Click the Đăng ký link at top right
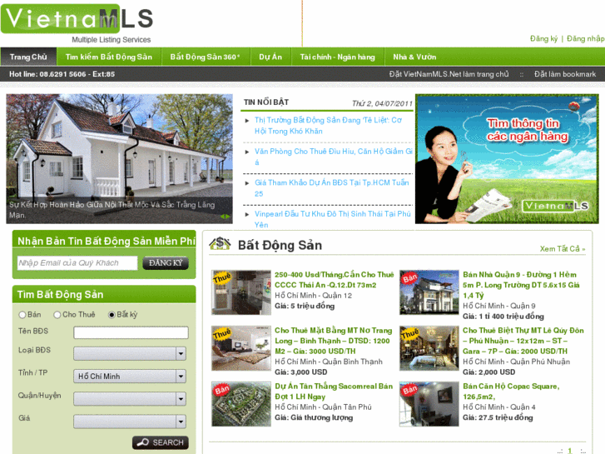This screenshot has width=605, height=454. click(543, 38)
